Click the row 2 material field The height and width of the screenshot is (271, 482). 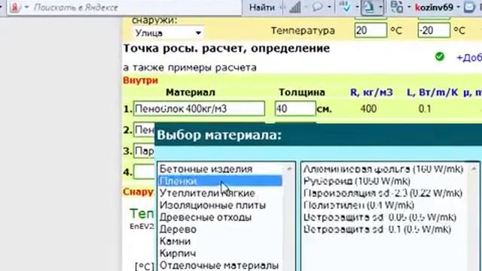(x=144, y=130)
